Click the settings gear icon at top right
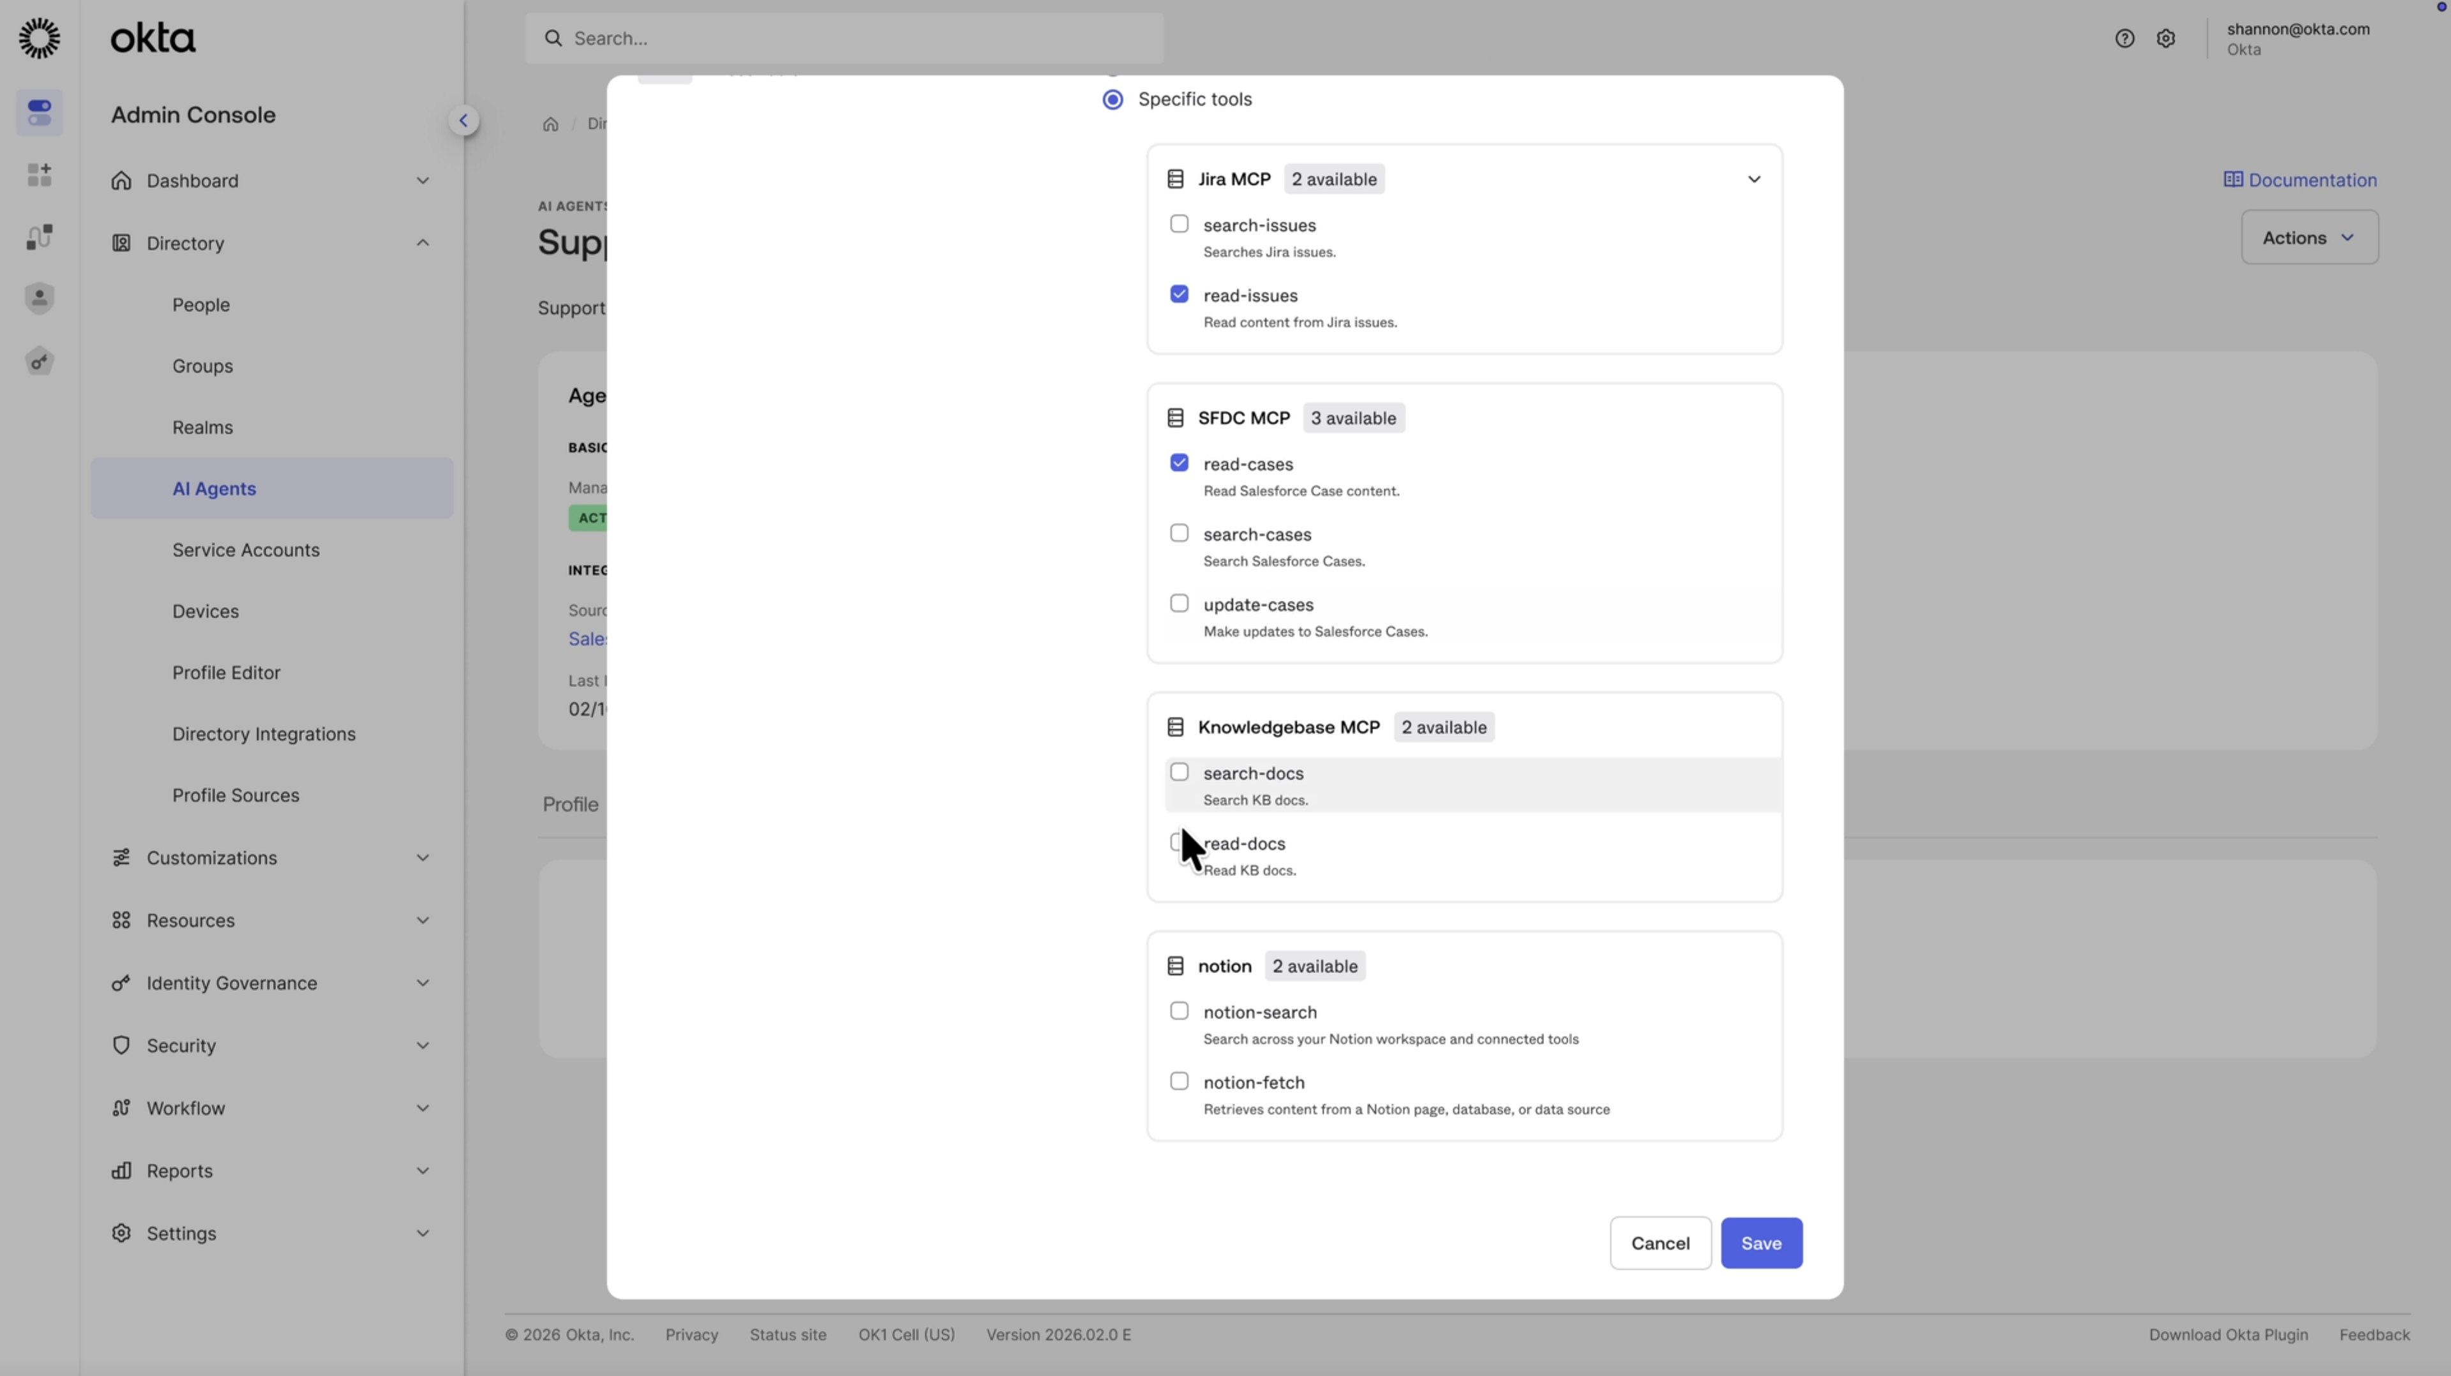The image size is (2451, 1376). tap(2166, 38)
